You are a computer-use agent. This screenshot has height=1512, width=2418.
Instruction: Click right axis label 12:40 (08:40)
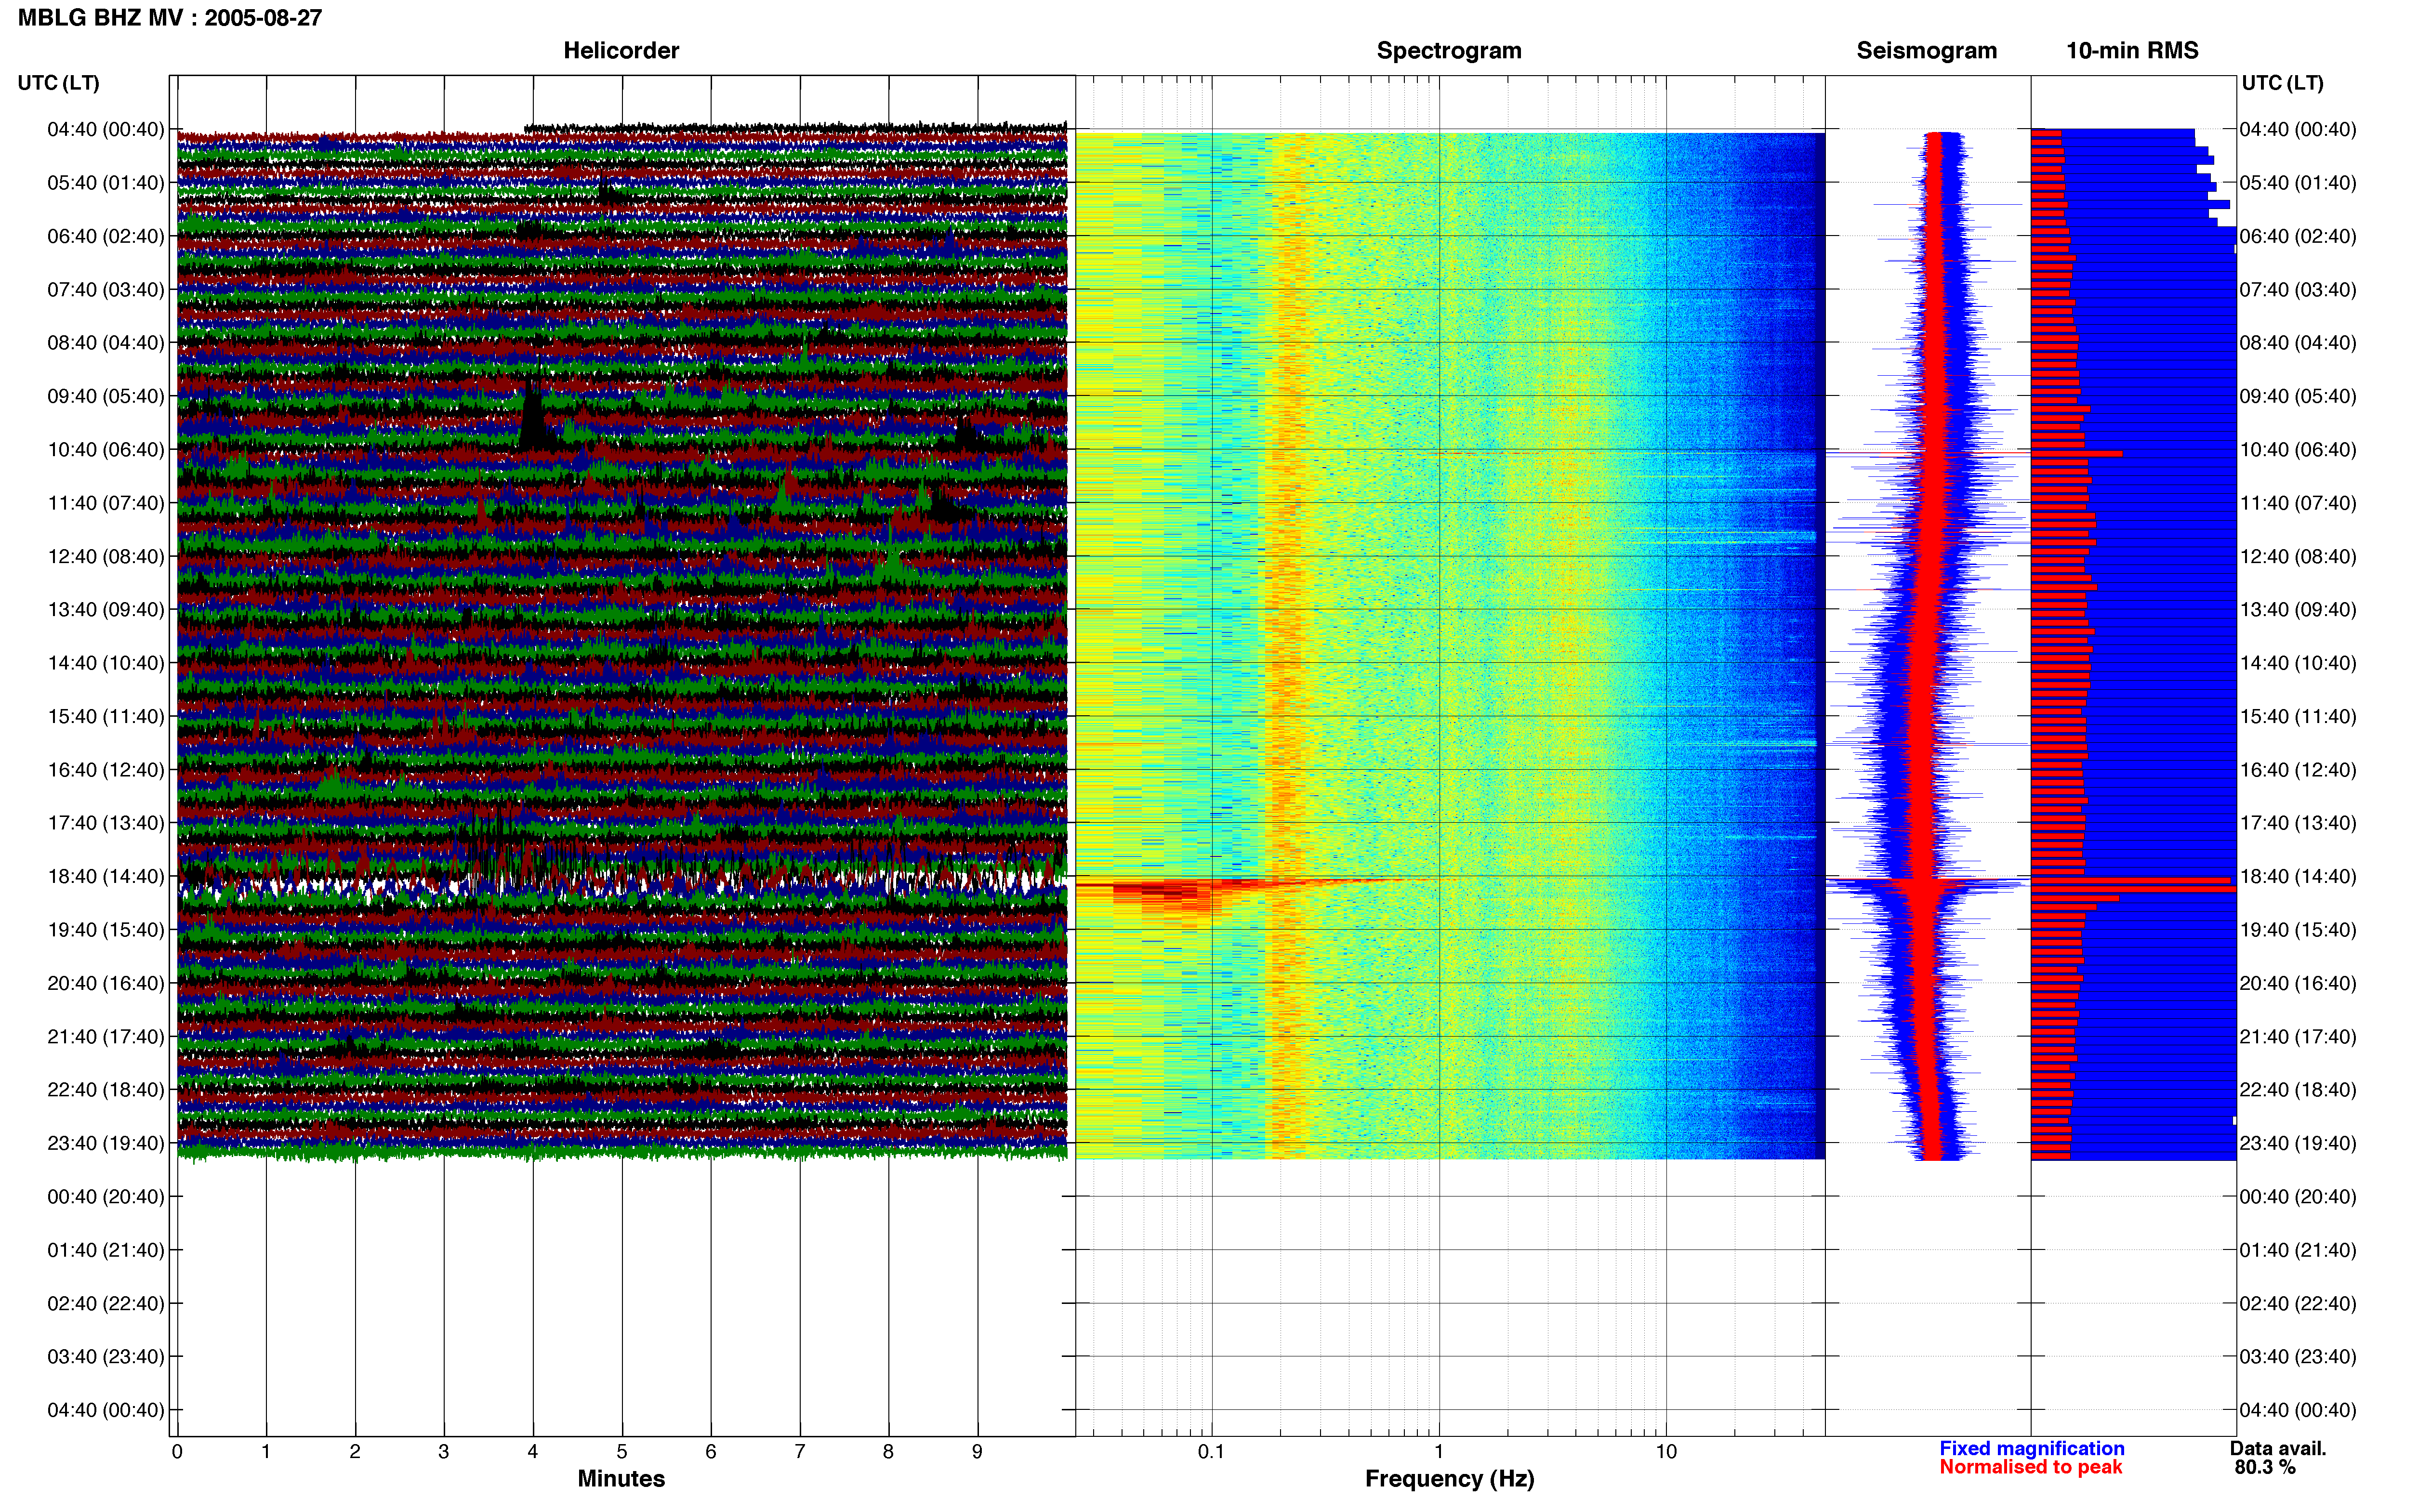(2298, 556)
